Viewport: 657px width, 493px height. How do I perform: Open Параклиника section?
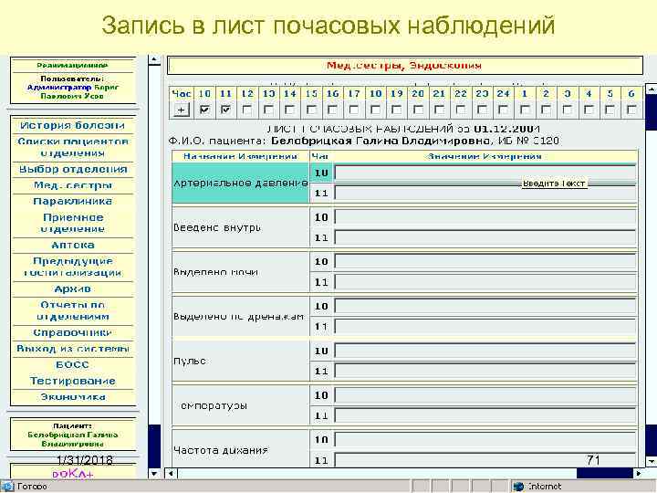pyautogui.click(x=73, y=201)
